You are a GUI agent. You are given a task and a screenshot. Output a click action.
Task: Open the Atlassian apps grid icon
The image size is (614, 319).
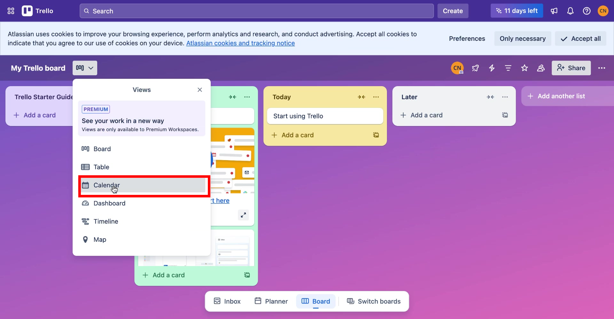pos(11,11)
